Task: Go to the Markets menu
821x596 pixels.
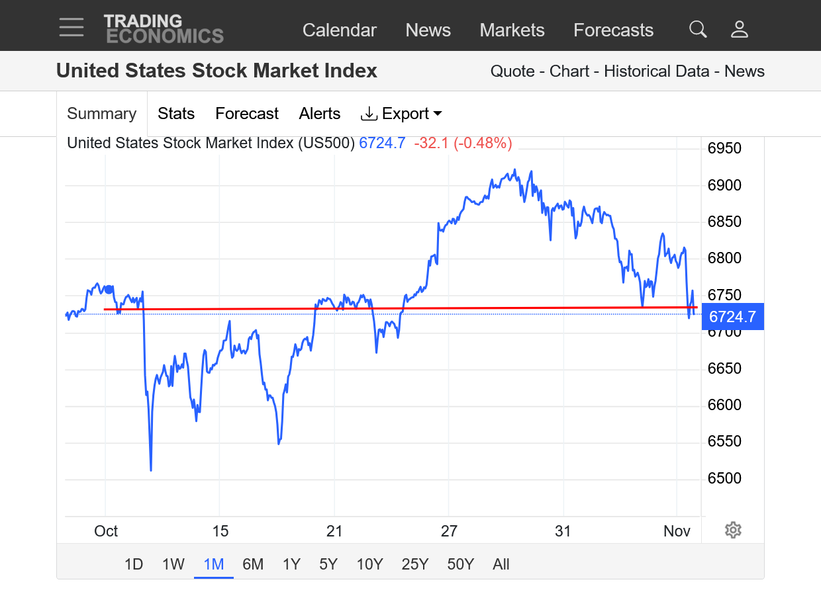Action: 512,30
